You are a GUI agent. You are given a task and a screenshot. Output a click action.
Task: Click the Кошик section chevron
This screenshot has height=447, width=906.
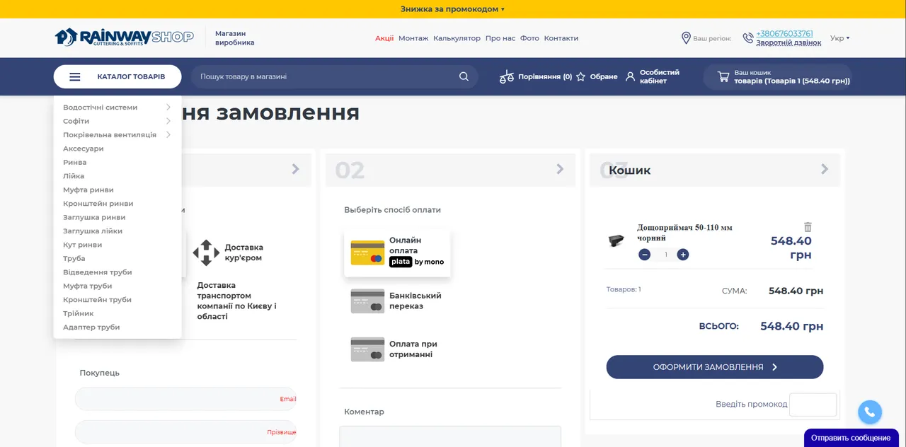coord(825,169)
